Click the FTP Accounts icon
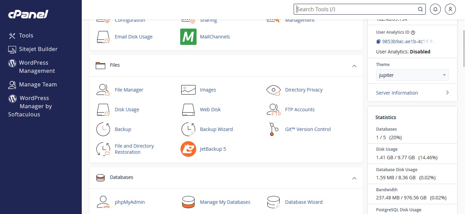This screenshot has height=214, width=465. click(x=273, y=110)
